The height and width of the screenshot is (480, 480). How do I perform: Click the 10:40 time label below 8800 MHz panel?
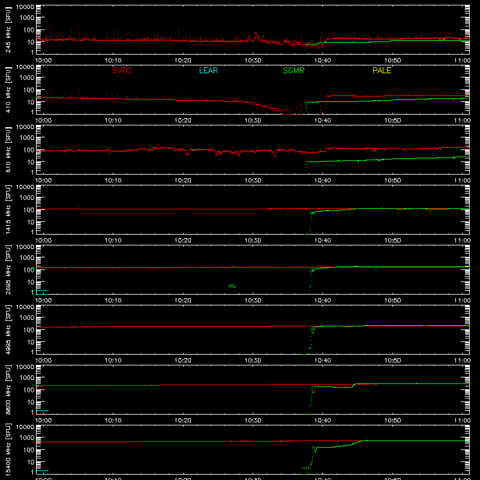(x=323, y=421)
